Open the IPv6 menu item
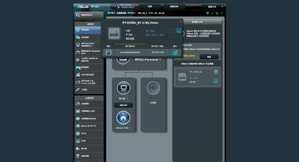Viewport: 299px width, 162px height. [x=88, y=133]
